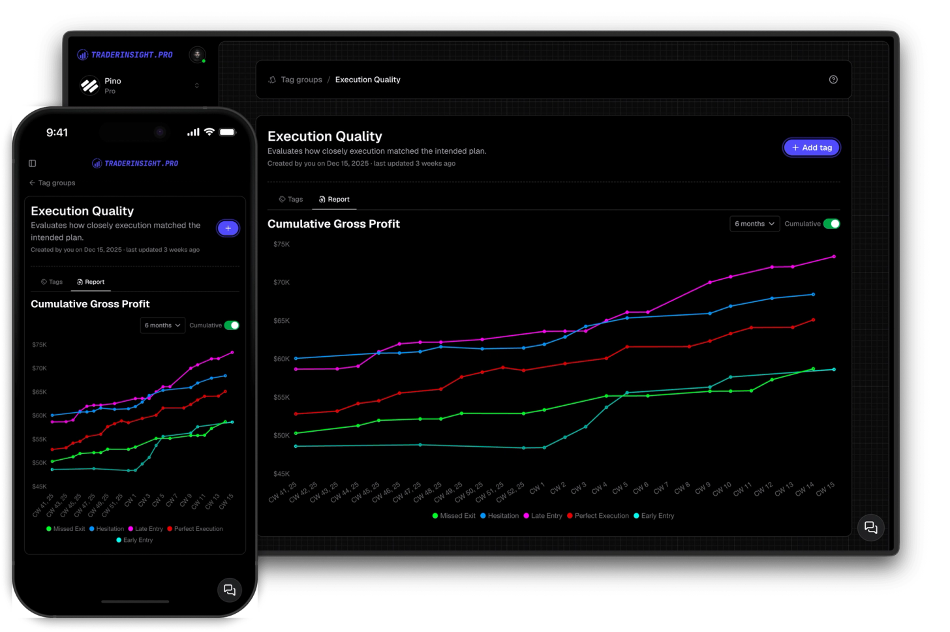Toggle Perfect Execution legend on phone chart
Image resolution: width=950 pixels, height=632 pixels.
[195, 529]
